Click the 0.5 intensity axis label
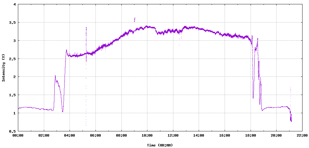Screen dimensions: 309x148 click(x=13, y=131)
